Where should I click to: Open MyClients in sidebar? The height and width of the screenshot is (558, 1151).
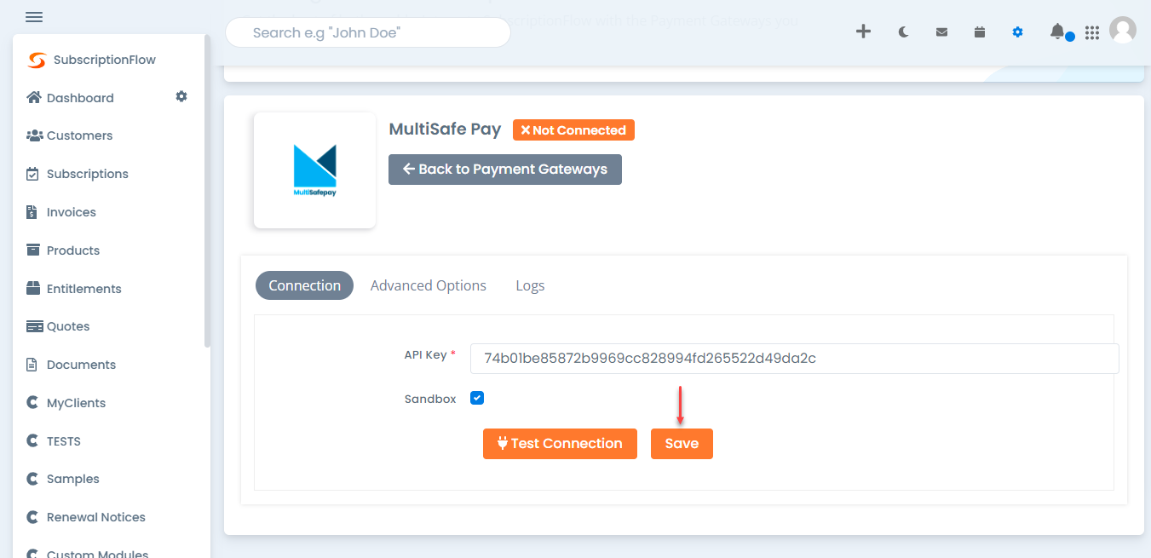77,403
